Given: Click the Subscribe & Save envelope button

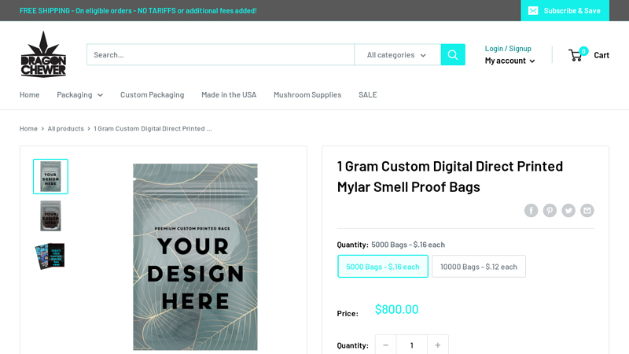Looking at the screenshot, I should [x=564, y=10].
